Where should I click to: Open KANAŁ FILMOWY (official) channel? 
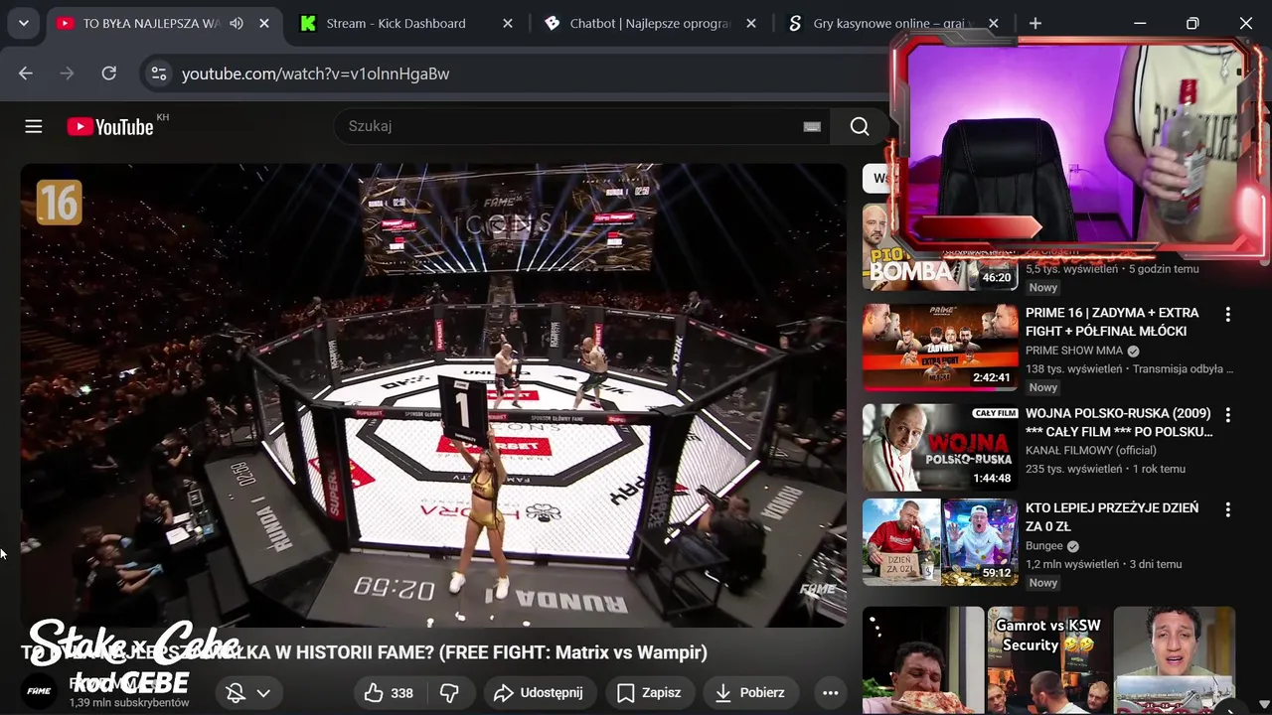tap(1091, 450)
